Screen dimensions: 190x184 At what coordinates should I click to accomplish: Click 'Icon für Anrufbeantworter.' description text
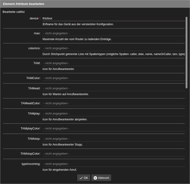click(58, 69)
